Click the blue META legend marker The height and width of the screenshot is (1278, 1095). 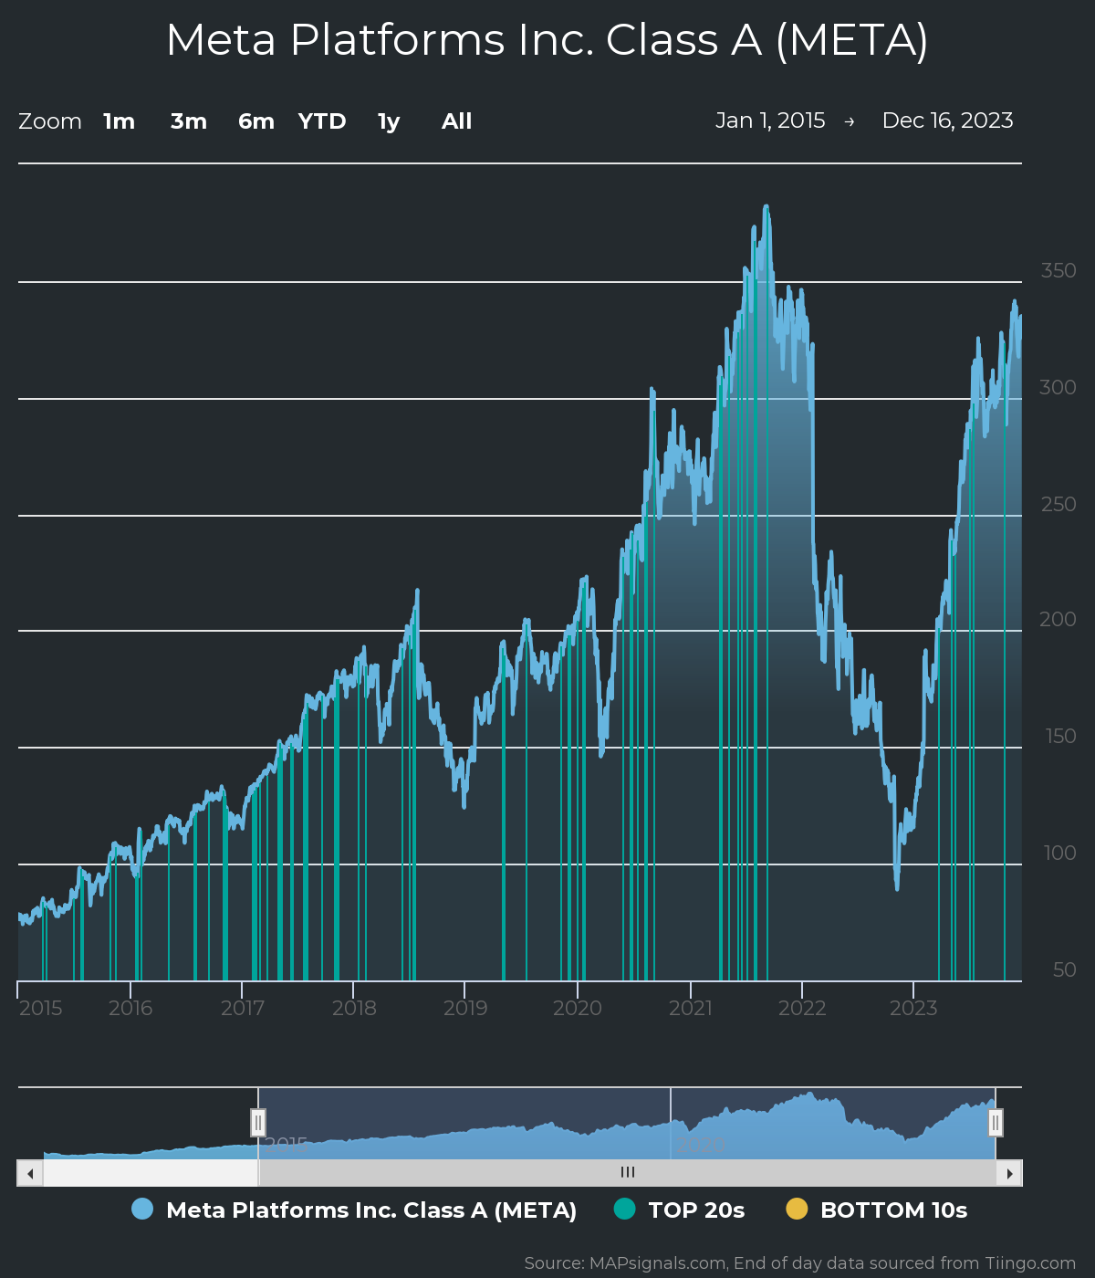[x=142, y=1209]
